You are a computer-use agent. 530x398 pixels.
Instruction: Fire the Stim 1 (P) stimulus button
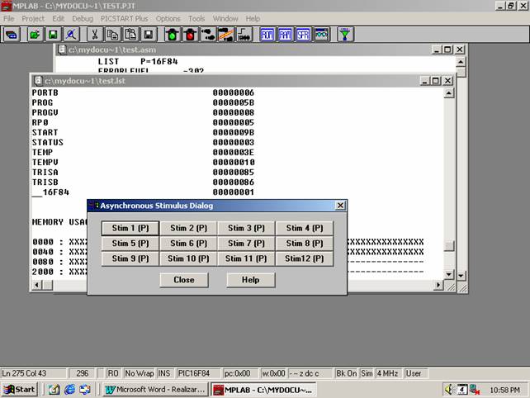coord(130,228)
